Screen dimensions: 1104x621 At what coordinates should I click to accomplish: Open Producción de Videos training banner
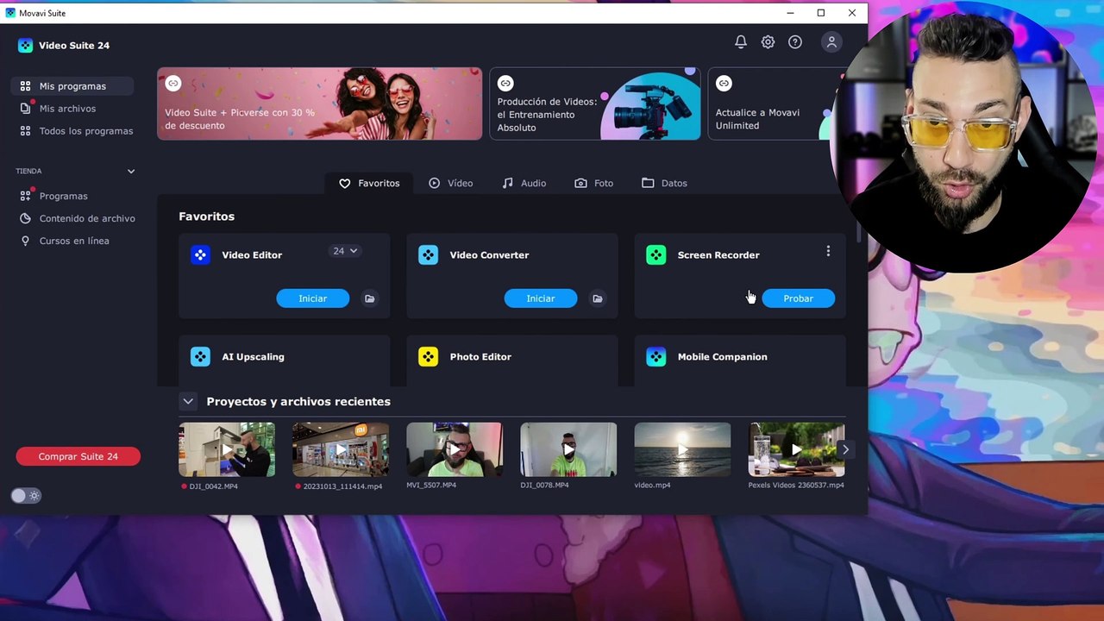(x=595, y=103)
